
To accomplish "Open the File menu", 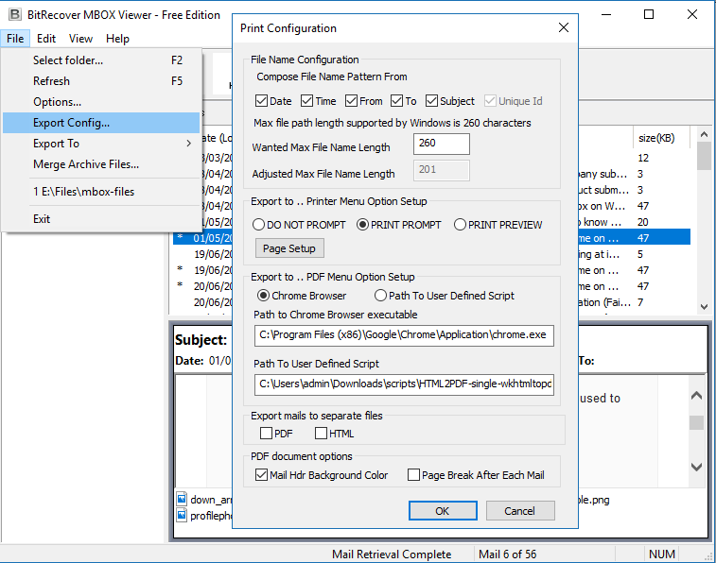I will point(15,39).
